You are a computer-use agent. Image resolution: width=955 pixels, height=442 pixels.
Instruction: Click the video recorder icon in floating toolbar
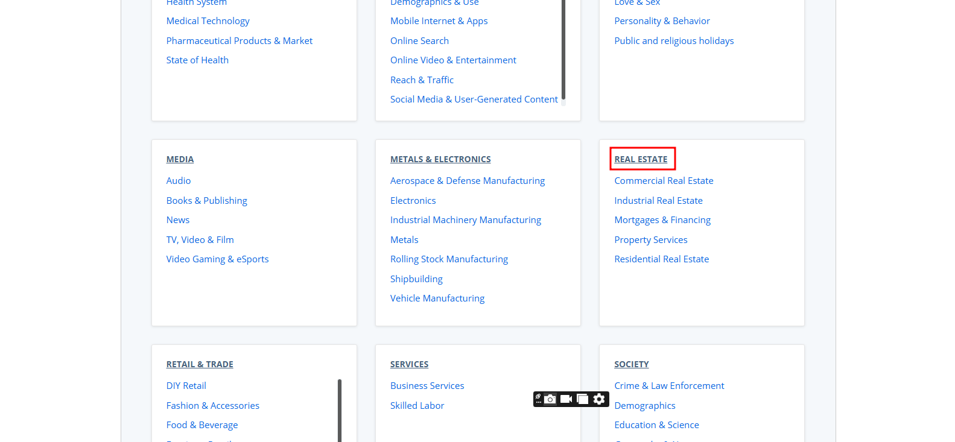pyautogui.click(x=566, y=399)
